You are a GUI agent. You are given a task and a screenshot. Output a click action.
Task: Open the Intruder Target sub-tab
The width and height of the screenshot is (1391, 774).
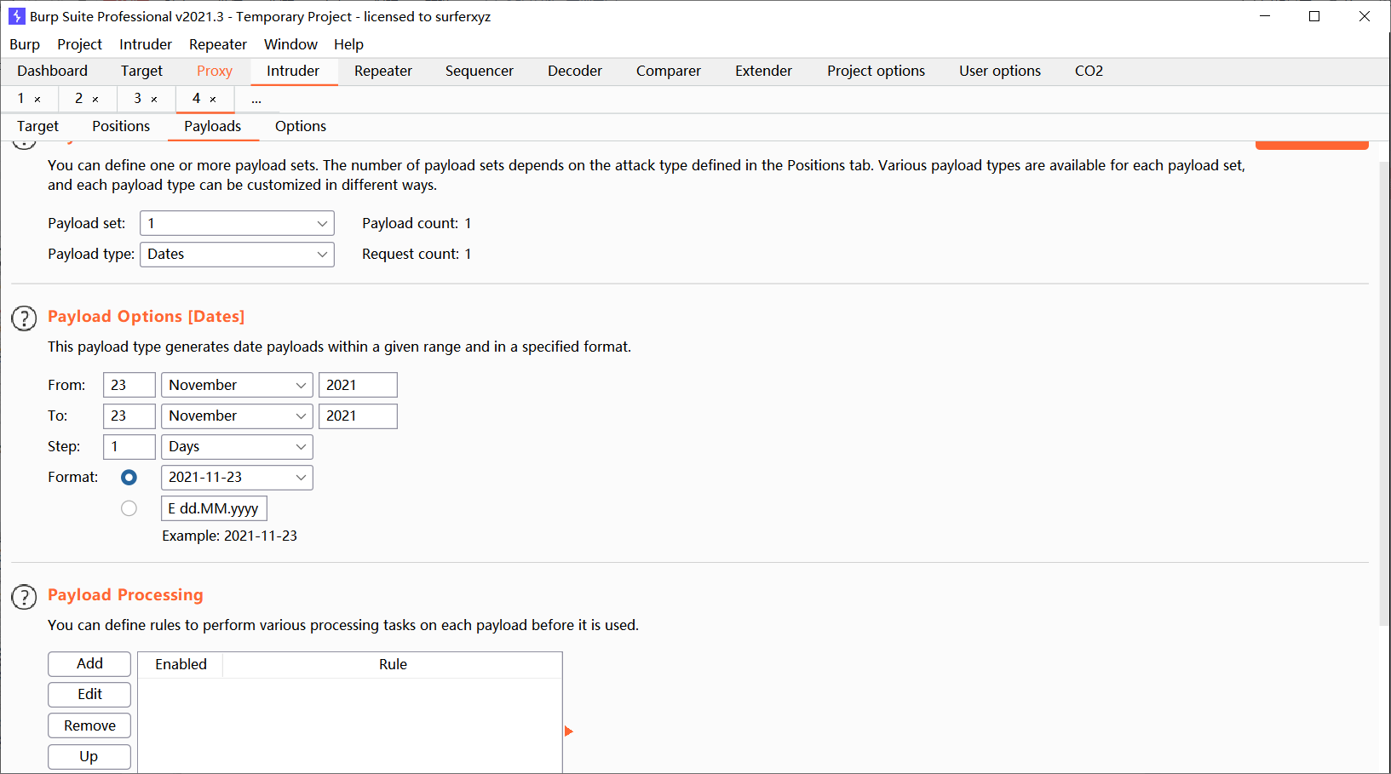tap(37, 127)
